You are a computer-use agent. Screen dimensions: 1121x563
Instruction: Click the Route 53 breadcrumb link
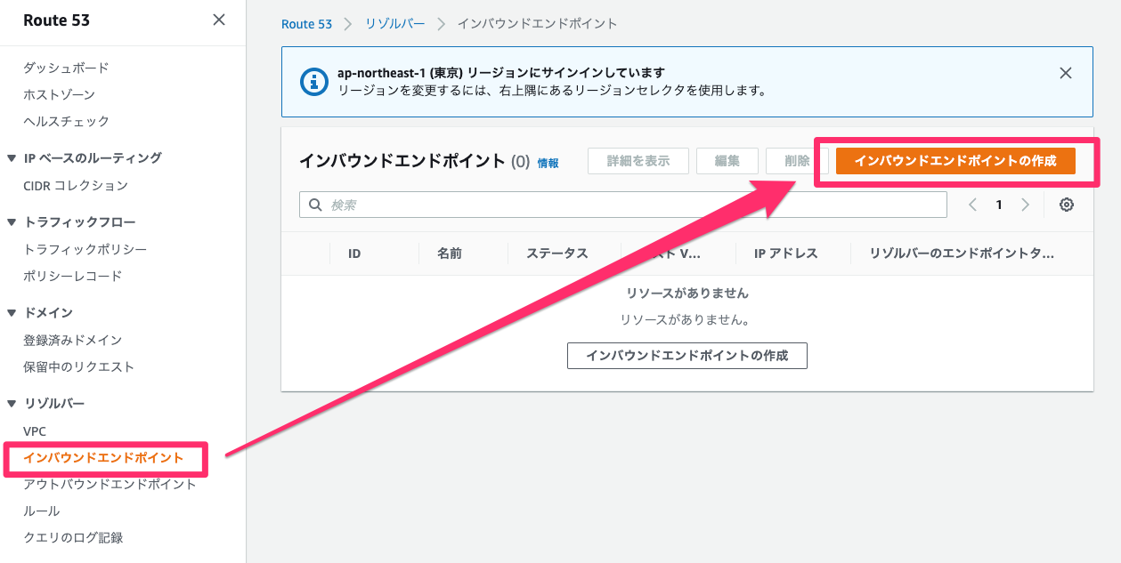306,24
